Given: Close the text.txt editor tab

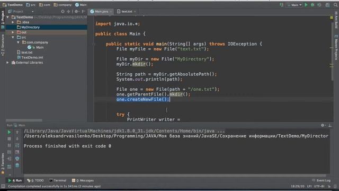Looking at the screenshot, I should [x=135, y=12].
